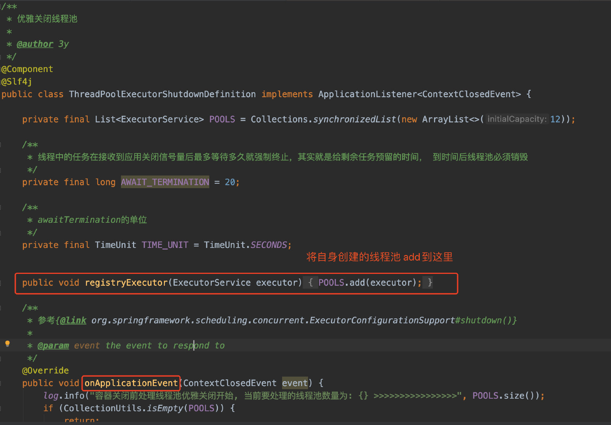Image resolution: width=611 pixels, height=425 pixels.
Task: Click the 3y author name
Action: pos(63,44)
